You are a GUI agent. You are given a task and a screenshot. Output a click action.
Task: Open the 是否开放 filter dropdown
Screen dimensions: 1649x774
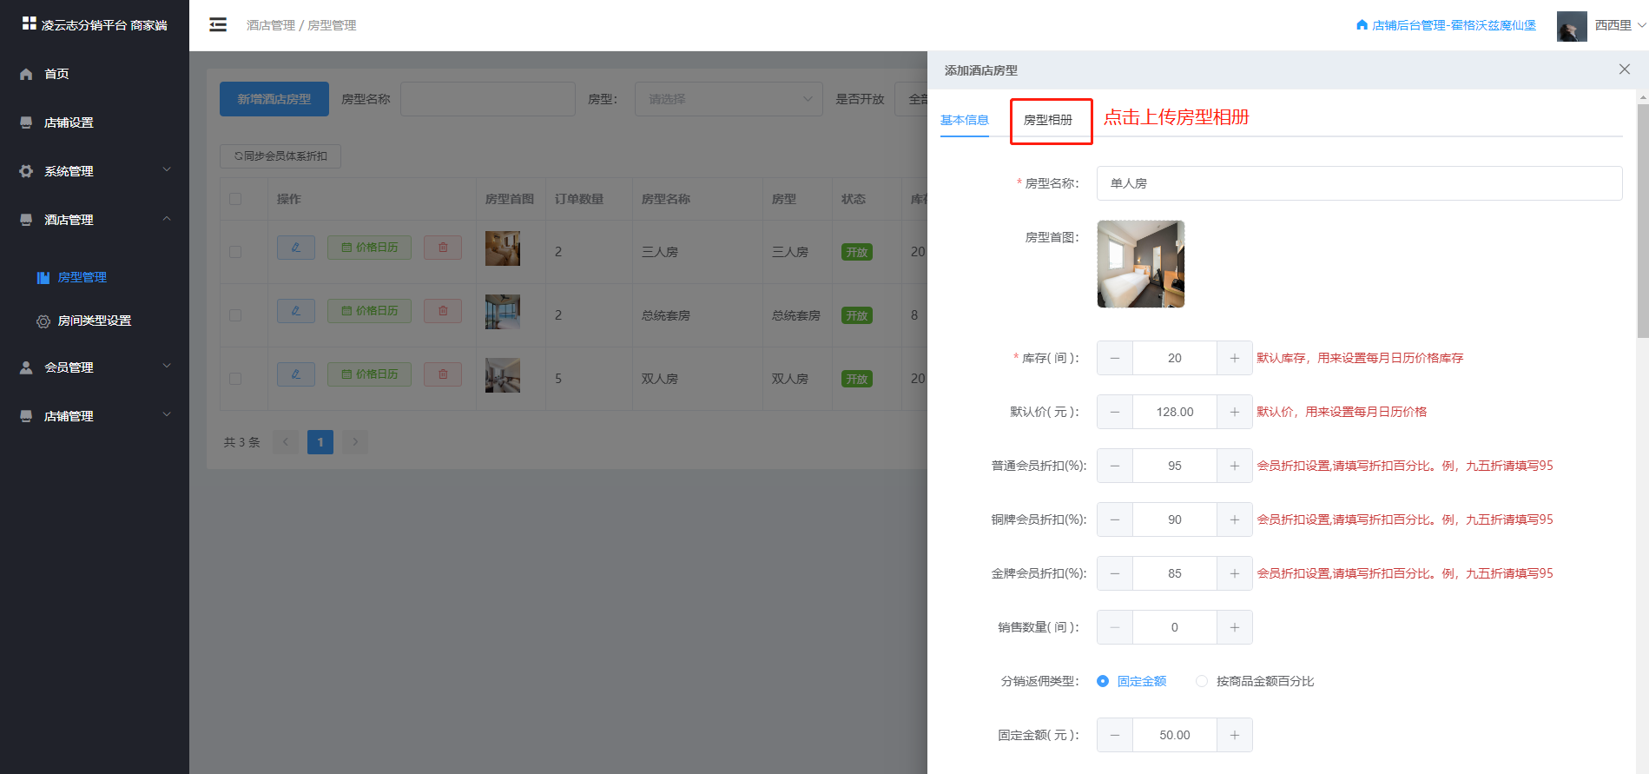pyautogui.click(x=911, y=99)
